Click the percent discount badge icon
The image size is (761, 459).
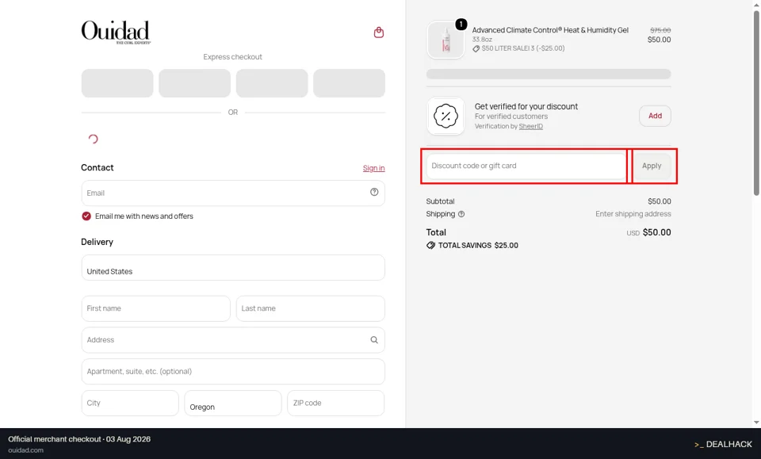[x=446, y=116]
